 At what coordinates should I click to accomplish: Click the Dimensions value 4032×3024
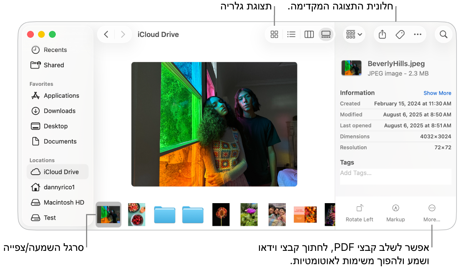point(435,137)
